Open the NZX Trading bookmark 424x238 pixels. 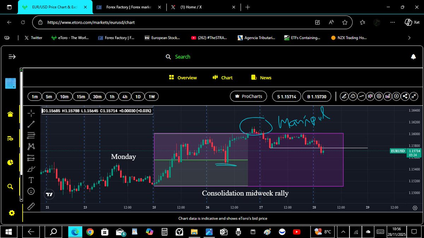[349, 38]
